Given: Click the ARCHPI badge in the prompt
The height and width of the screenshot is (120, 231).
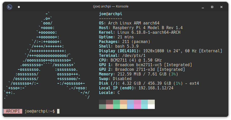Looking at the screenshot, I should tap(12, 111).
